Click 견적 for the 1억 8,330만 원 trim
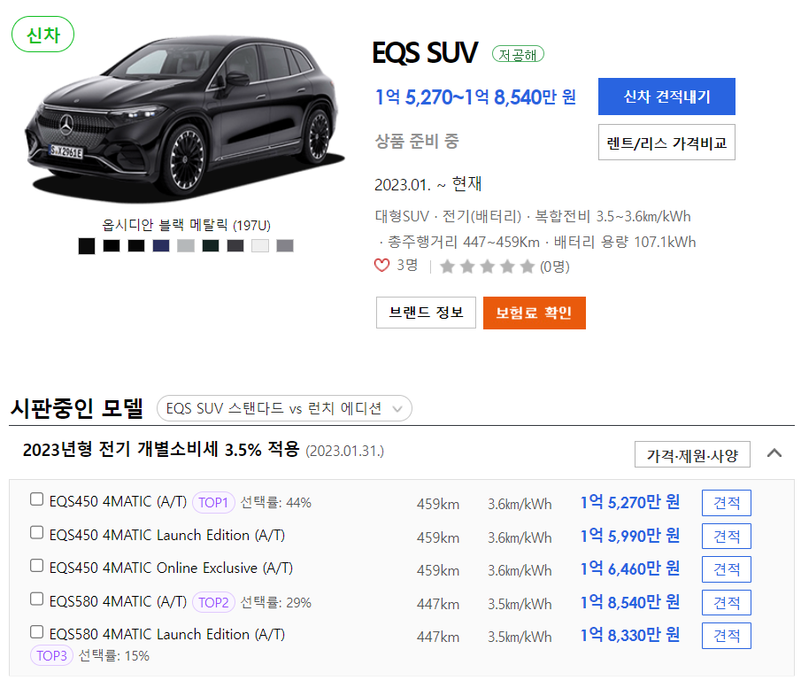 (x=727, y=636)
